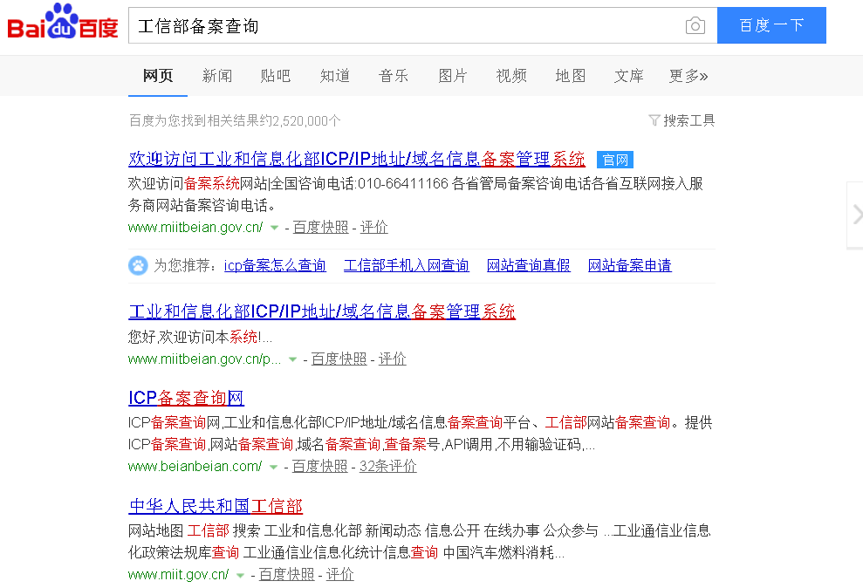This screenshot has height=588, width=863.
Task: Expand dropdown arrow next to www.miit.gov.cn/
Action: point(240,575)
